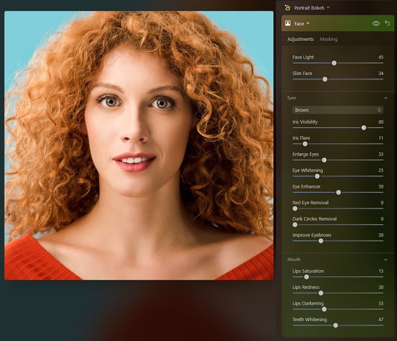The width and height of the screenshot is (397, 341).
Task: Click the Eyes section label
Action: pyautogui.click(x=292, y=98)
